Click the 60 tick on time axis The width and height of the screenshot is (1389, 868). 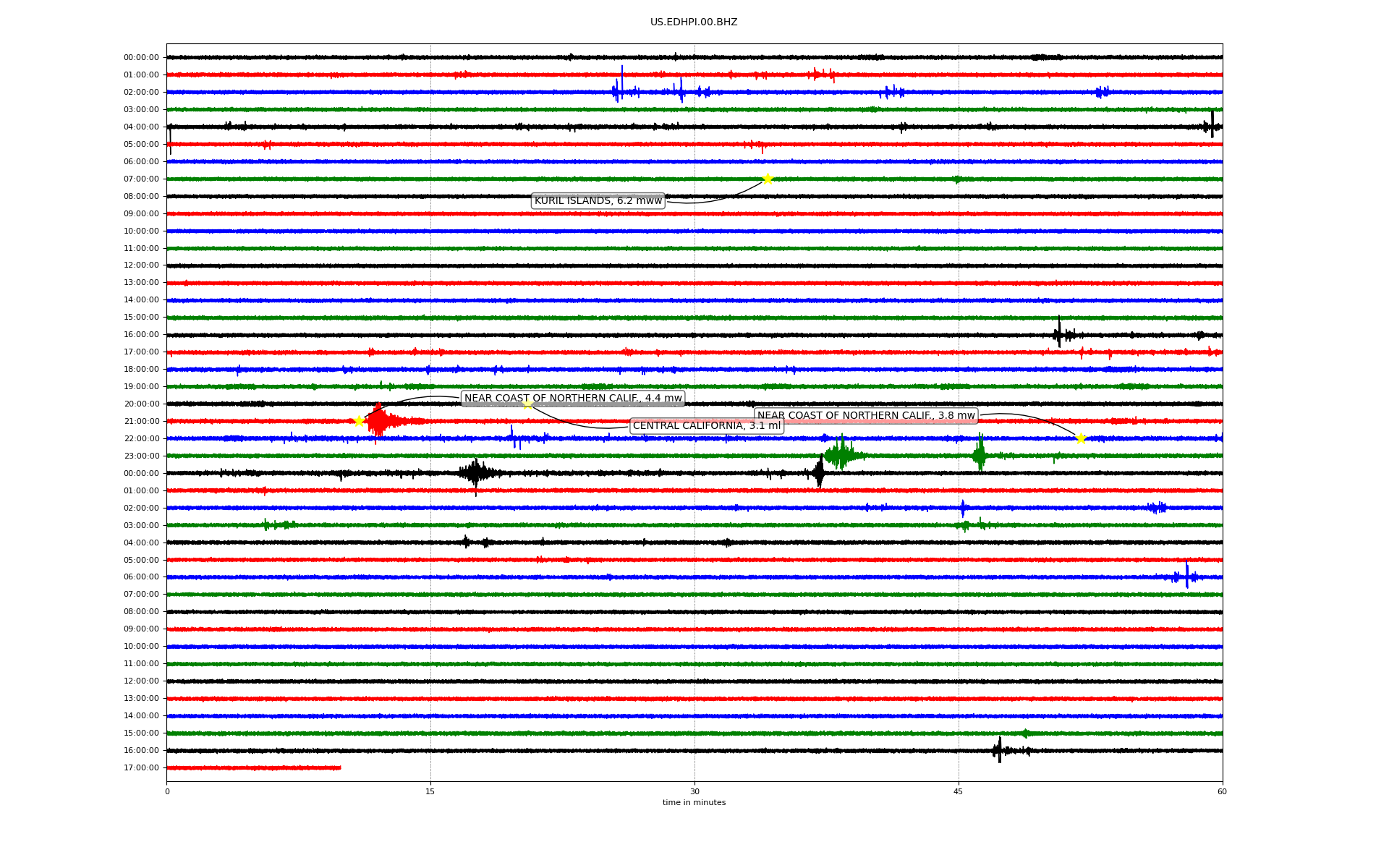click(1221, 791)
